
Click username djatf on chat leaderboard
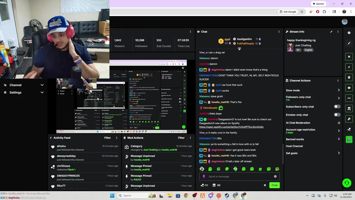pyautogui.click(x=227, y=39)
